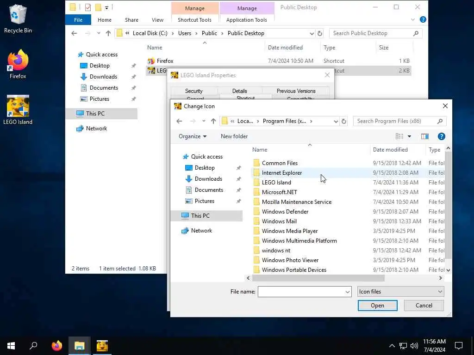Image resolution: width=474 pixels, height=355 pixels.
Task: Switch to LEGO Island taskbar app
Action: coord(102,346)
